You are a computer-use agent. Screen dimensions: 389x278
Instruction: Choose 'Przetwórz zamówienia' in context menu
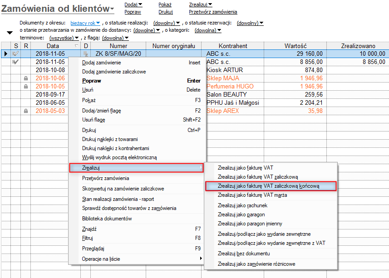[137, 178]
